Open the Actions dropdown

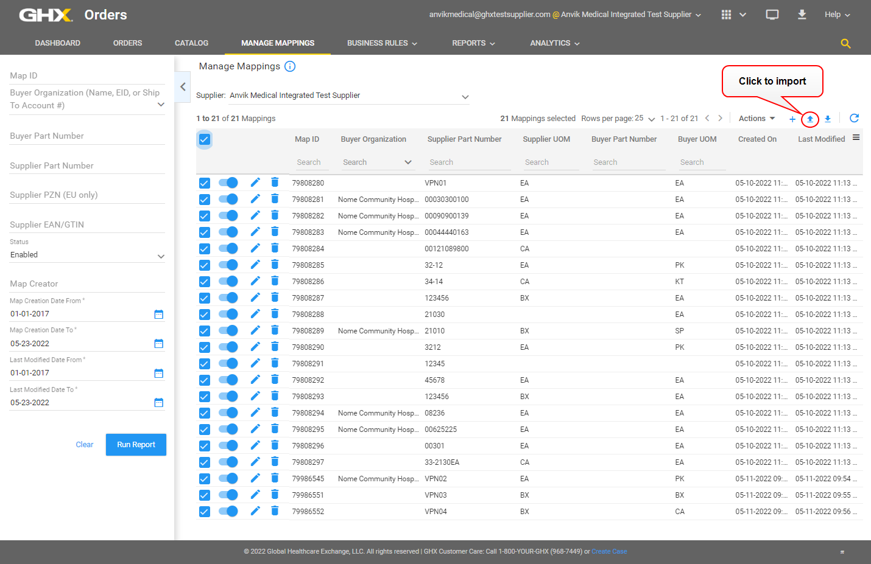pyautogui.click(x=757, y=119)
